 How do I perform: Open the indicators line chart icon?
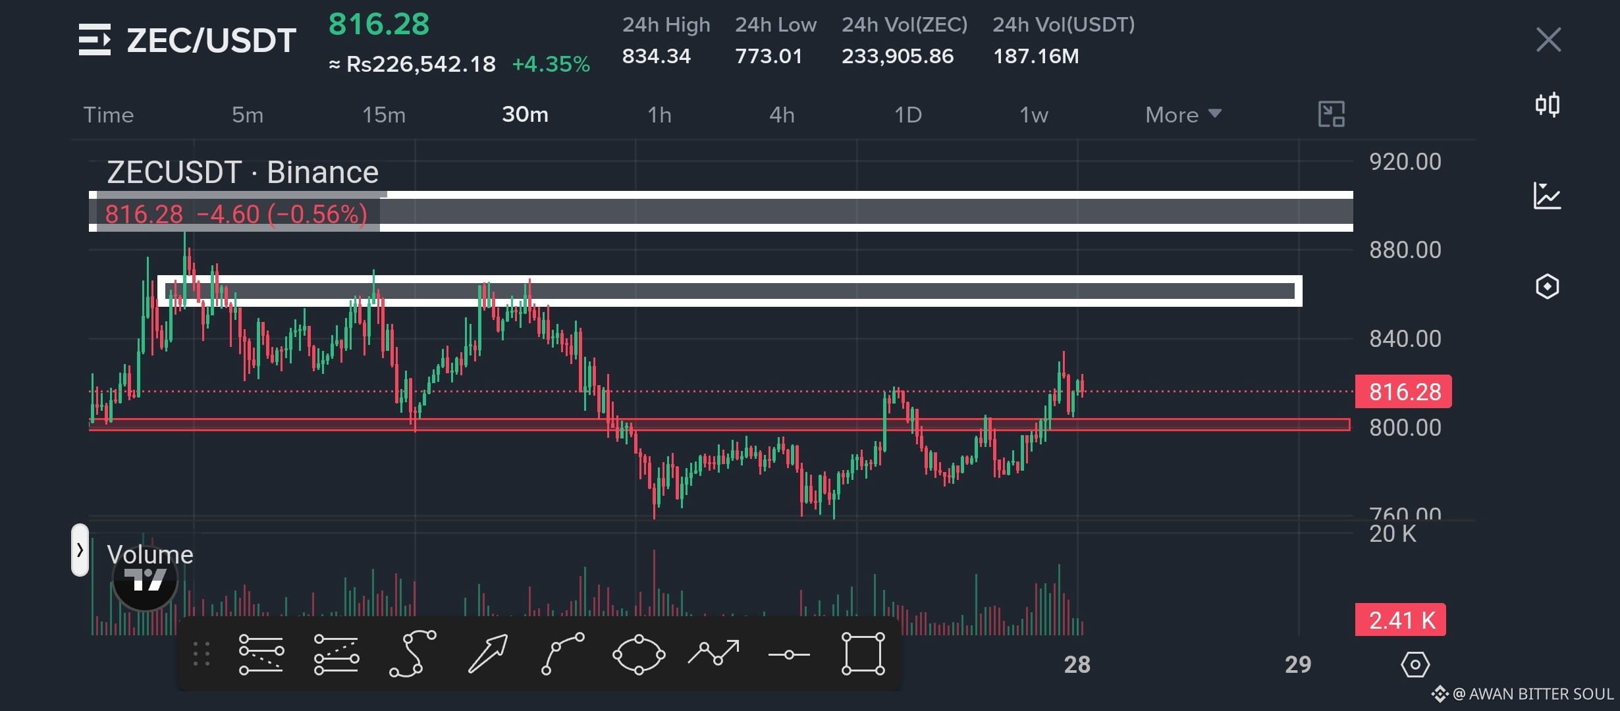pos(1547,196)
